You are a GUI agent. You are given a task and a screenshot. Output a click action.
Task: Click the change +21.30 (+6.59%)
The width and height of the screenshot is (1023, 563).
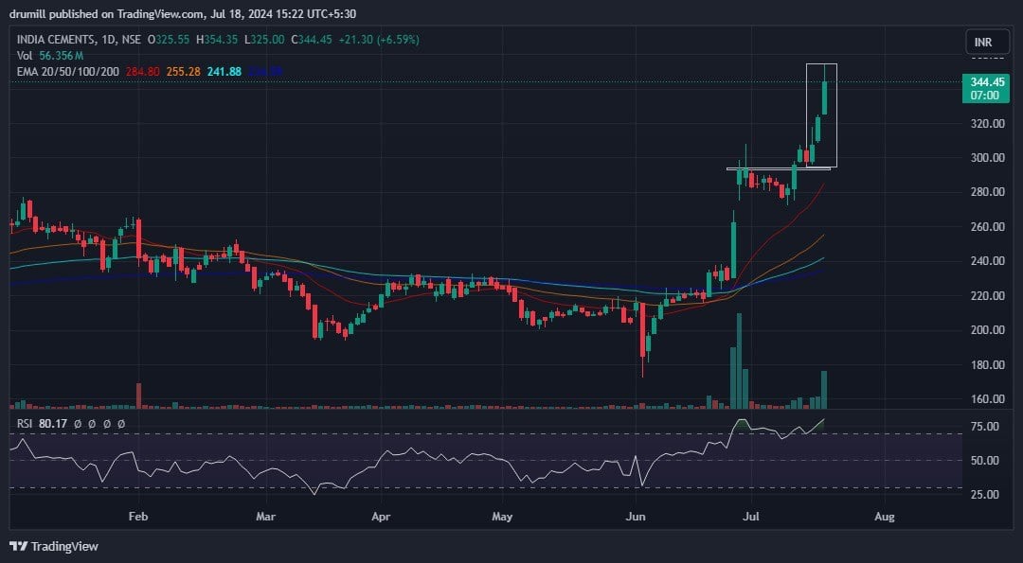click(x=378, y=40)
